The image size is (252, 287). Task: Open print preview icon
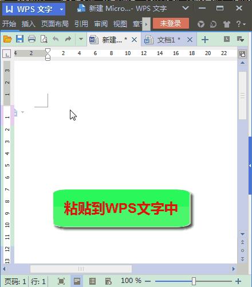[44, 39]
